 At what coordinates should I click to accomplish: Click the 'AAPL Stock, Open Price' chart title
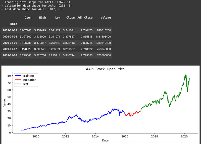[x=105, y=69]
